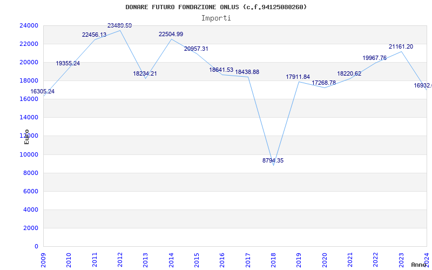Click the 4000 y-axis tick label
The image size is (432, 270).
(31, 210)
